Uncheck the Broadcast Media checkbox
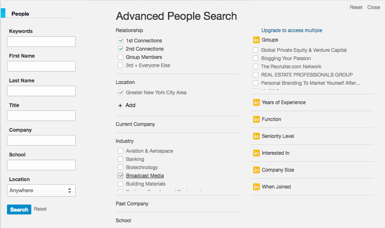Screen dimensions: 385x228 click(120, 176)
